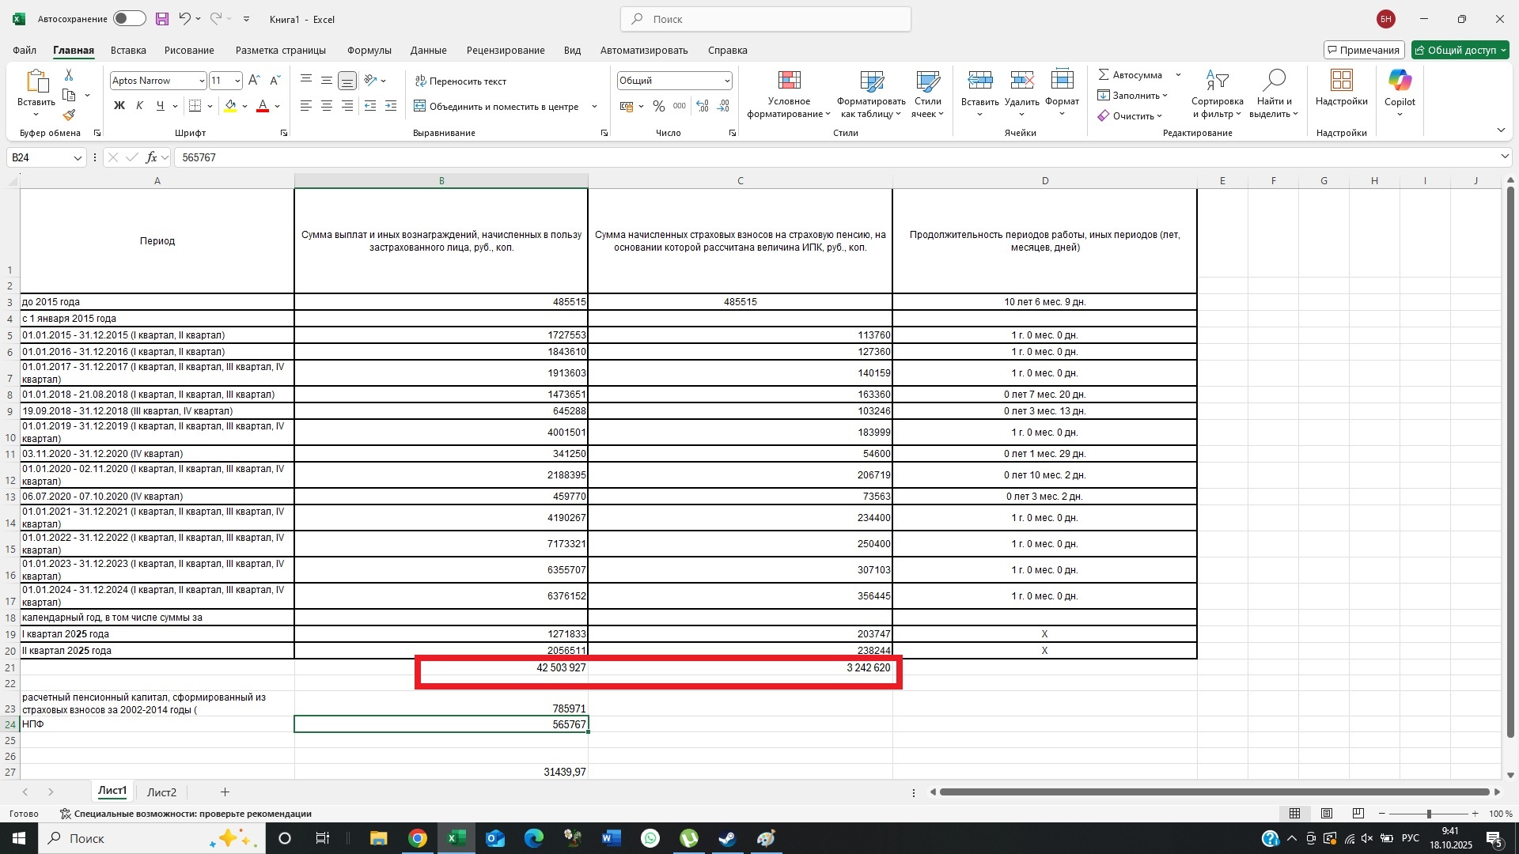This screenshot has width=1519, height=854.
Task: Click the Increase Decimal icon
Action: [702, 106]
